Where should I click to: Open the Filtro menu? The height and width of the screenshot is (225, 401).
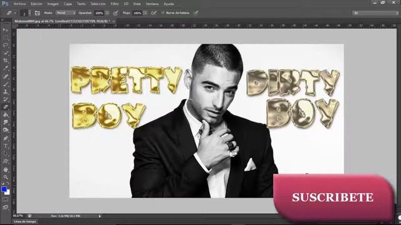115,4
